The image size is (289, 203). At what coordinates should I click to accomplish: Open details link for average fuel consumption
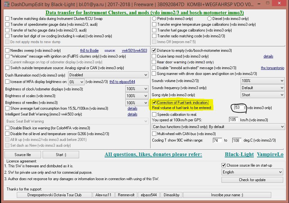(x=132, y=108)
